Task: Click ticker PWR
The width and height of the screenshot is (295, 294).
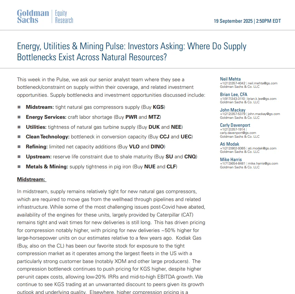Action: 131,117
